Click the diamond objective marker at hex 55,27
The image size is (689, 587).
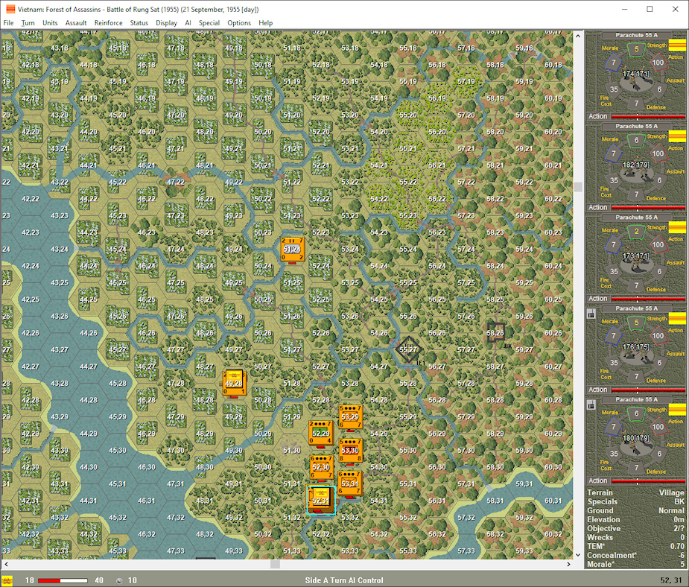408,349
